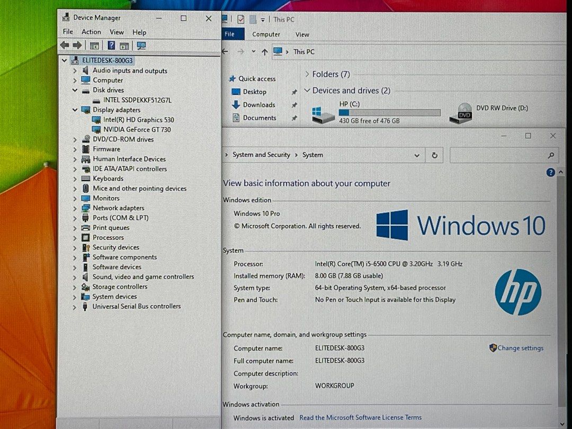Click the blue help icon in System window
Screen dimensions: 572x429
pos(550,172)
